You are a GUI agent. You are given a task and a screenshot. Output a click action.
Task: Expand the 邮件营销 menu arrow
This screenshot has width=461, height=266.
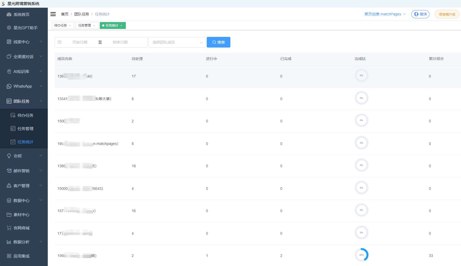tap(41, 170)
